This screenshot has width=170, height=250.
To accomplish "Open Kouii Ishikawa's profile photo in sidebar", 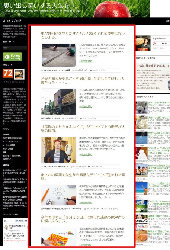I will coord(19,74).
